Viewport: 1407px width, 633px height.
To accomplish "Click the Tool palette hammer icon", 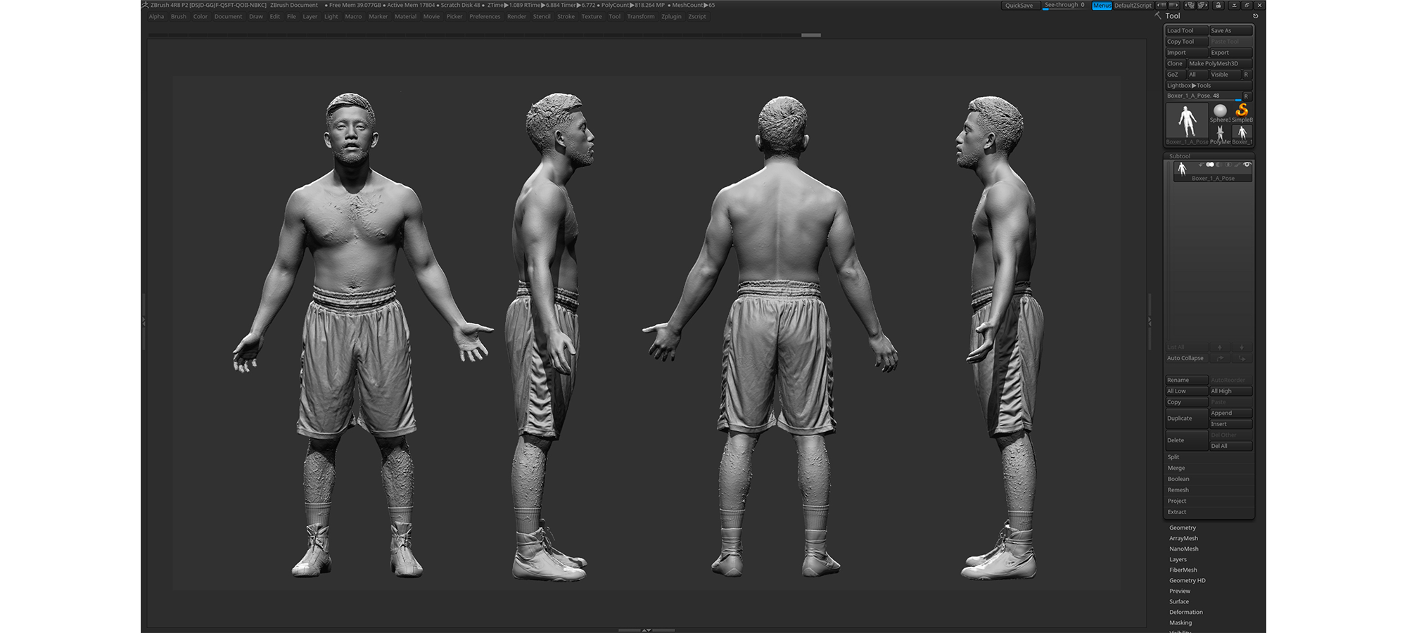I will tap(1158, 15).
